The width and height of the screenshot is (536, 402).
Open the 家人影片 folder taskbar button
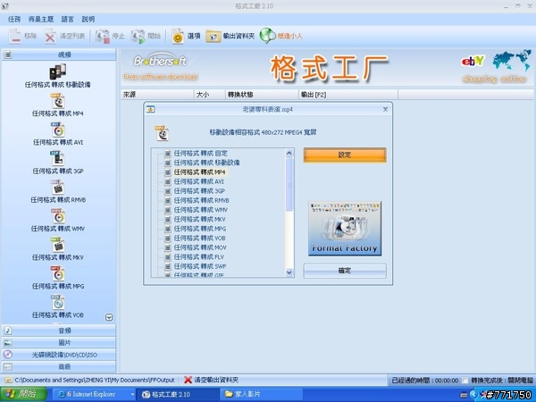click(x=262, y=394)
